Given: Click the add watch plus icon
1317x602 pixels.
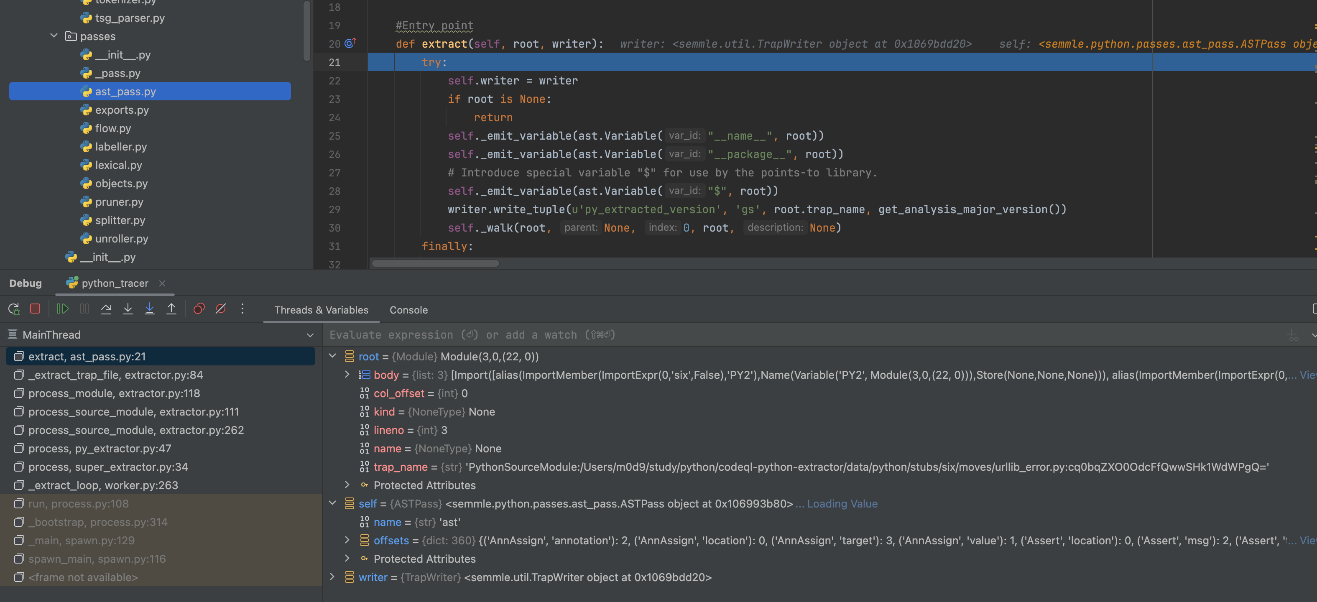Looking at the screenshot, I should click(1292, 335).
